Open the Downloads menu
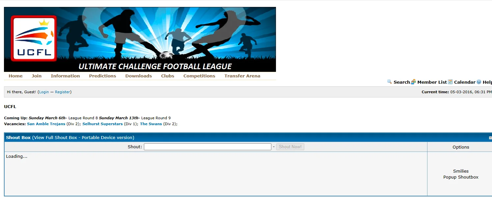Screen dimensions: 492x197 [x=138, y=76]
